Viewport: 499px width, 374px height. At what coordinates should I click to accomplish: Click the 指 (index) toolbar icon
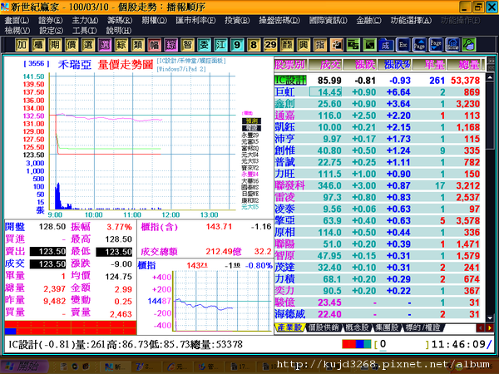coord(320,45)
